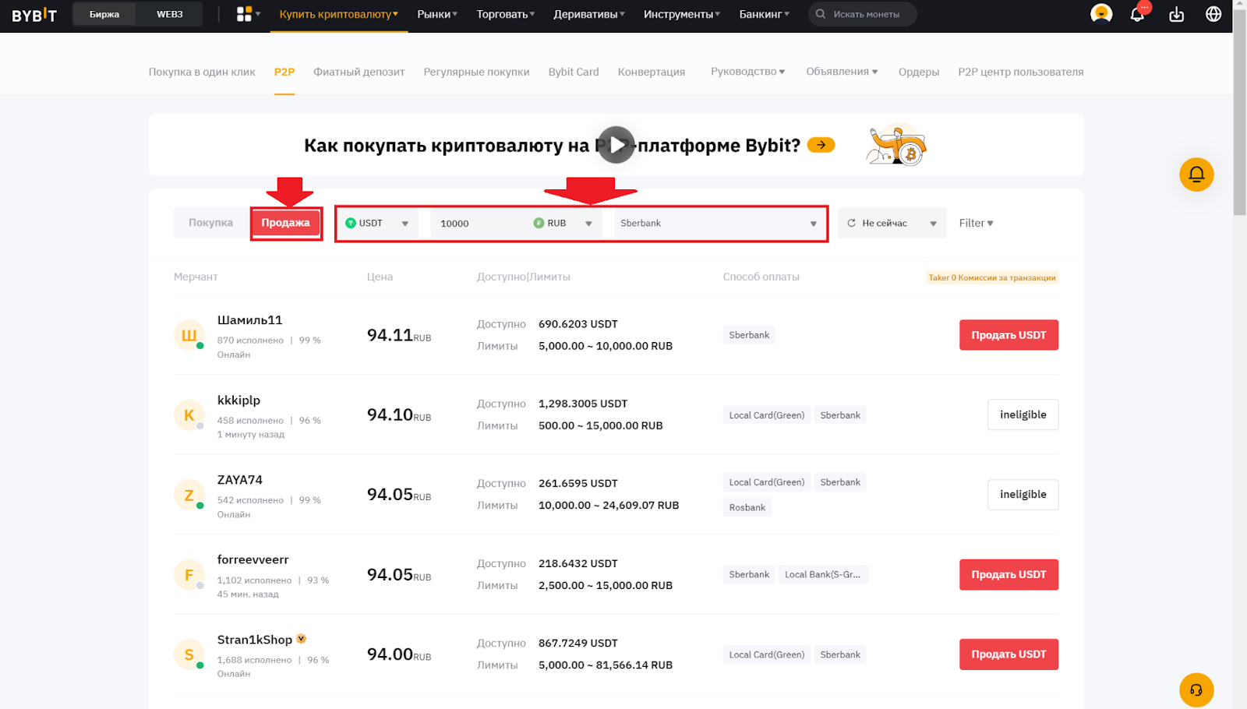Open merchant kkkiplp profile link

click(x=238, y=400)
